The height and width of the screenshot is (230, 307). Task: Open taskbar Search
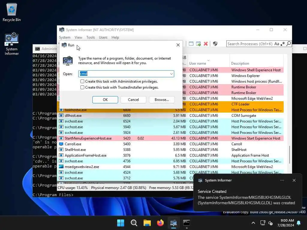point(134,223)
